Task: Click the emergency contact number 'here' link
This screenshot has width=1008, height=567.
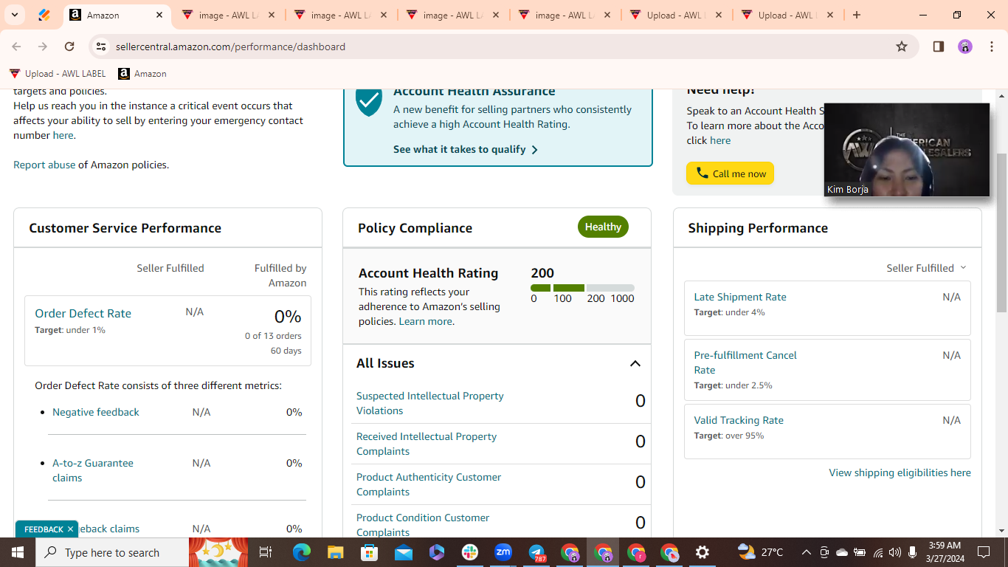Action: [63, 135]
